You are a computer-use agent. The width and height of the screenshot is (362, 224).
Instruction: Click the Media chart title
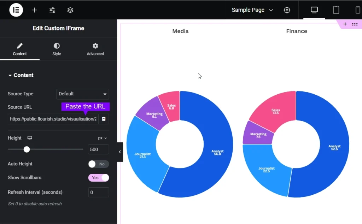pyautogui.click(x=180, y=31)
